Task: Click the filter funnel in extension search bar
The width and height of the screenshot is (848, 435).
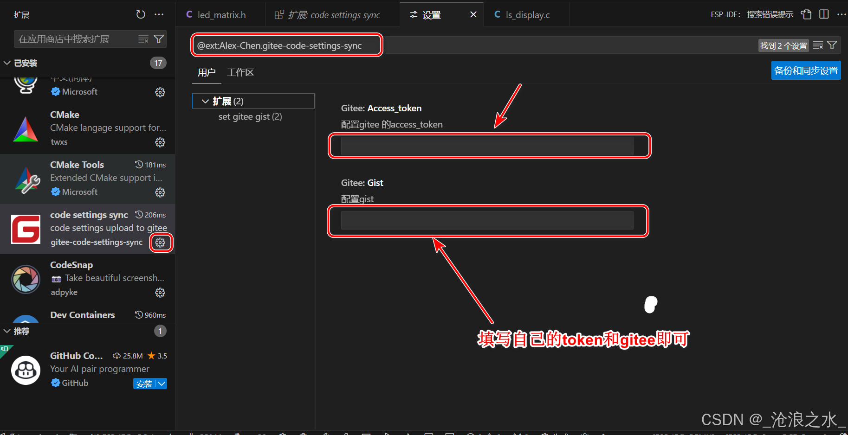Action: pos(158,38)
